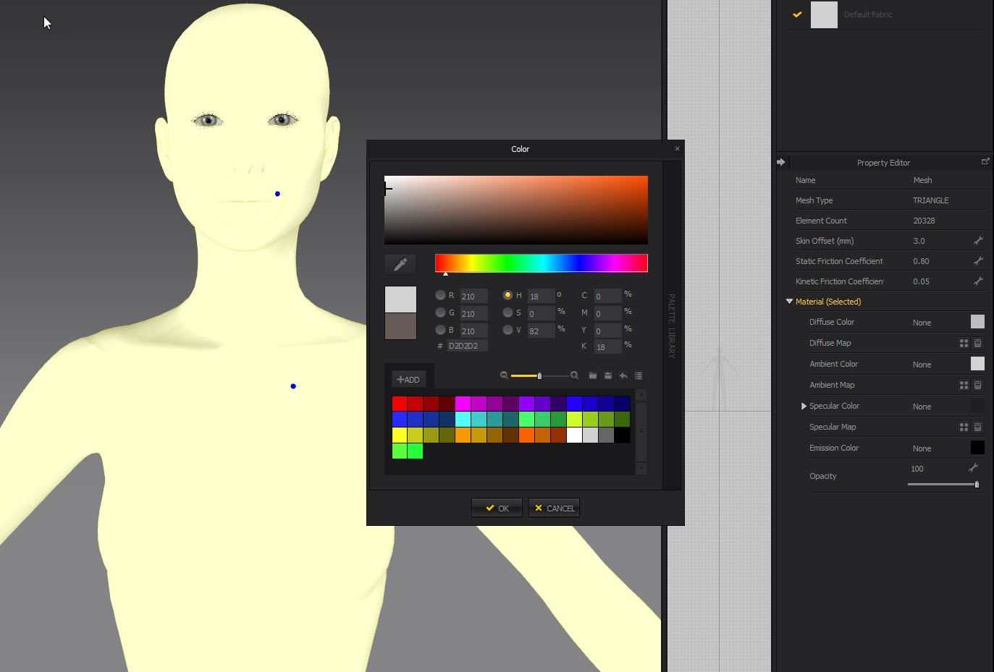The width and height of the screenshot is (994, 672).
Task: Add current color with +ADD button
Action: [x=408, y=379]
